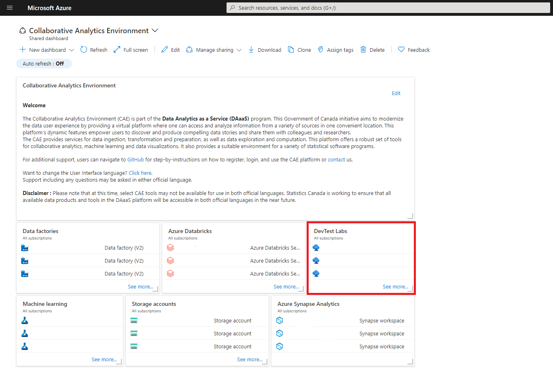Click the first Data factory (V2) icon
Screen dimensions: 553x373
click(x=25, y=248)
